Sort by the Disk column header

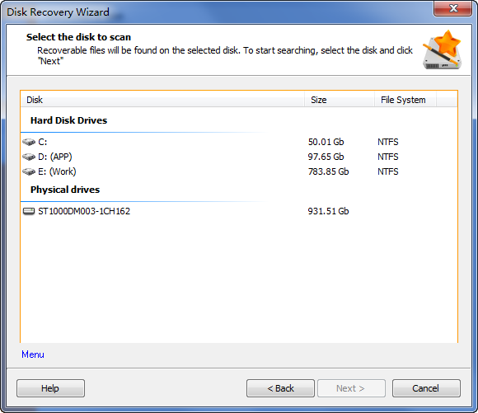pos(162,100)
